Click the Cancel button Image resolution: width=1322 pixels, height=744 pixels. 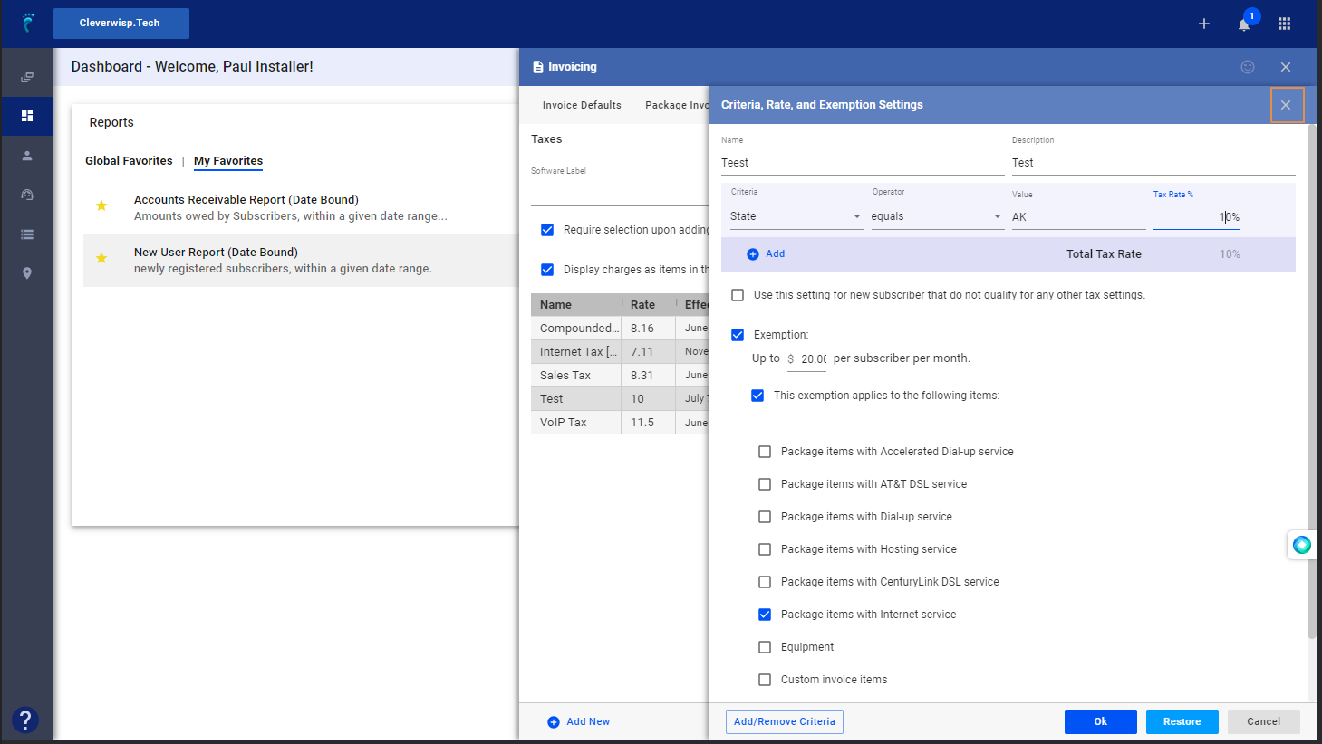pyautogui.click(x=1264, y=721)
